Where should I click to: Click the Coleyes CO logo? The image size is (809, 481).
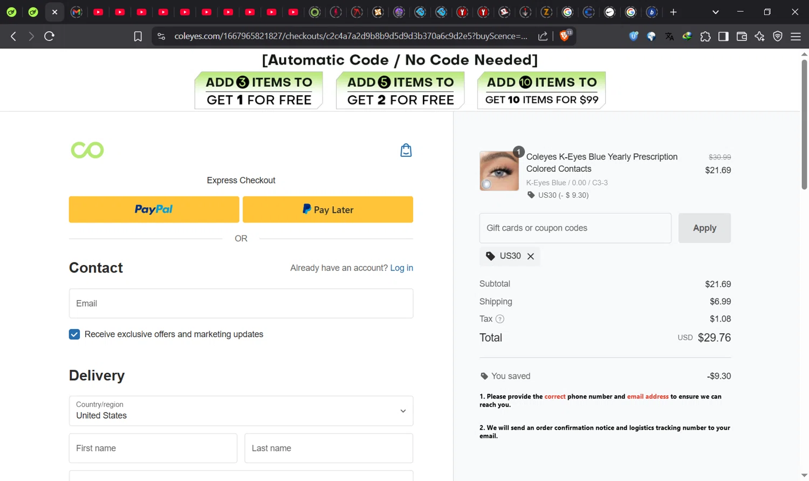point(87,150)
